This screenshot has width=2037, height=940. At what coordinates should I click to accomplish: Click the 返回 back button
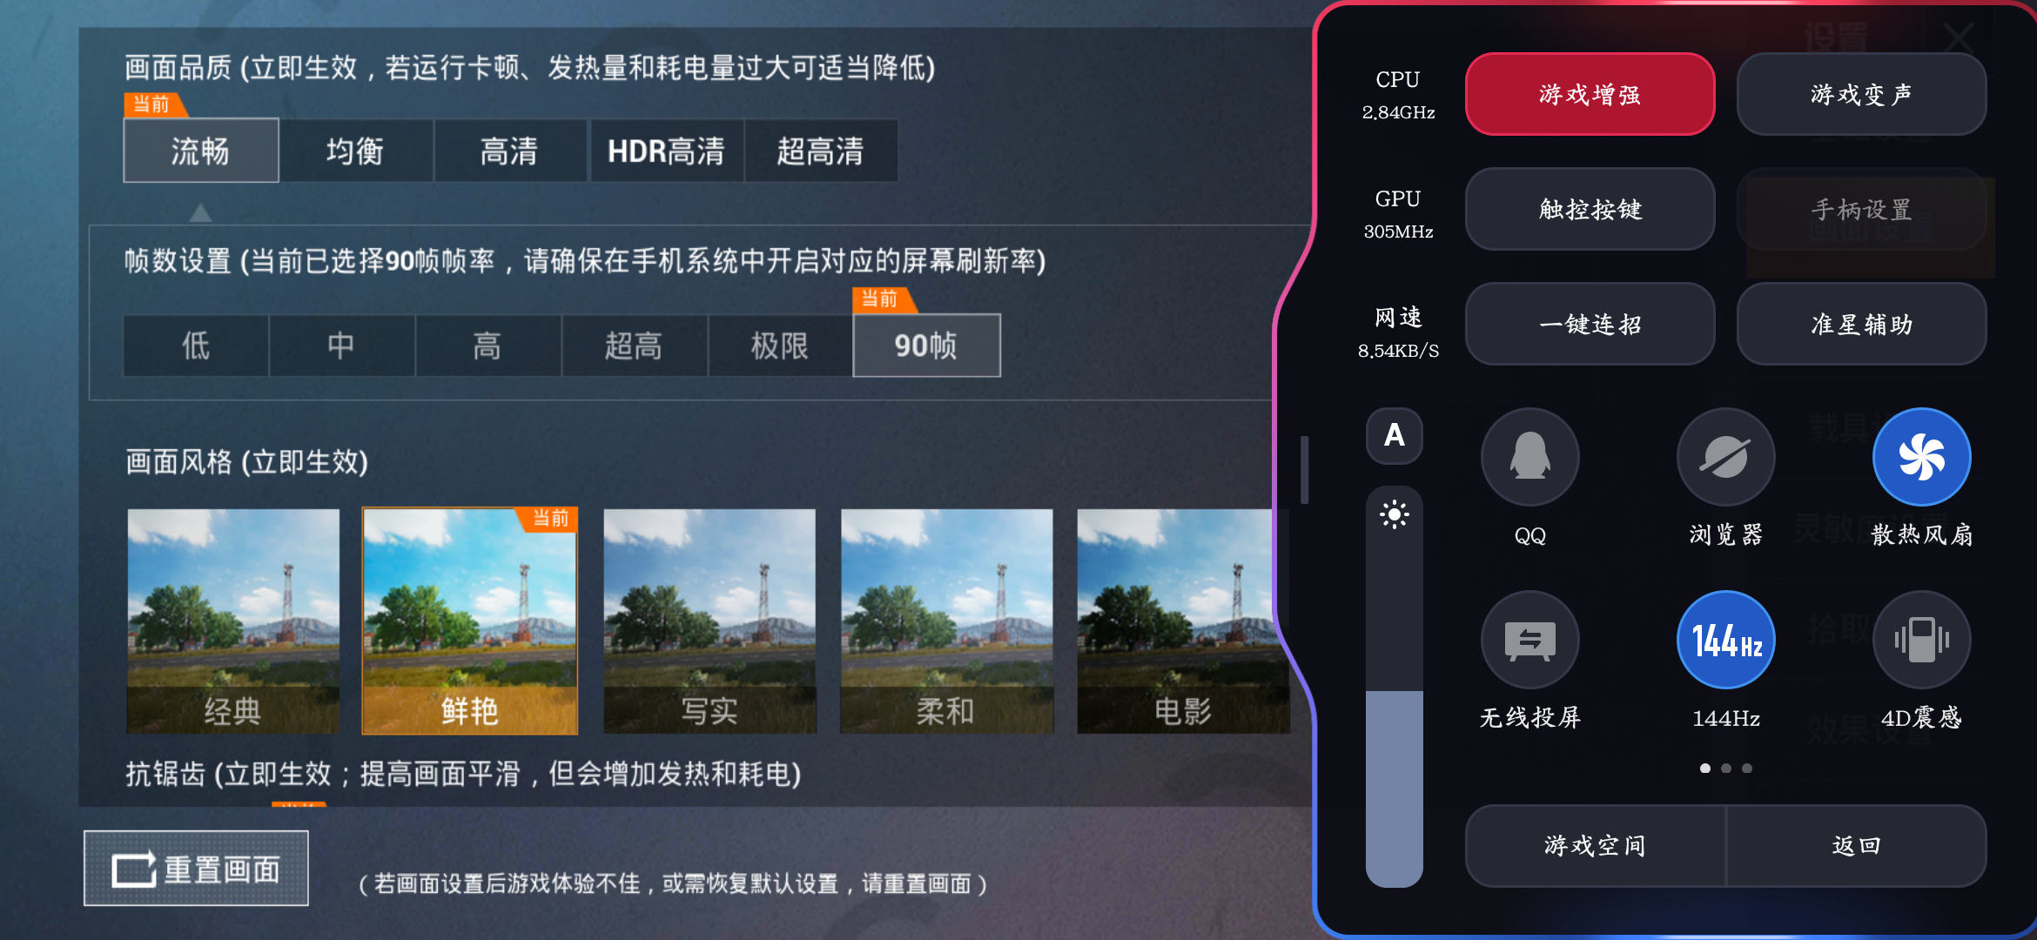pos(1856,845)
